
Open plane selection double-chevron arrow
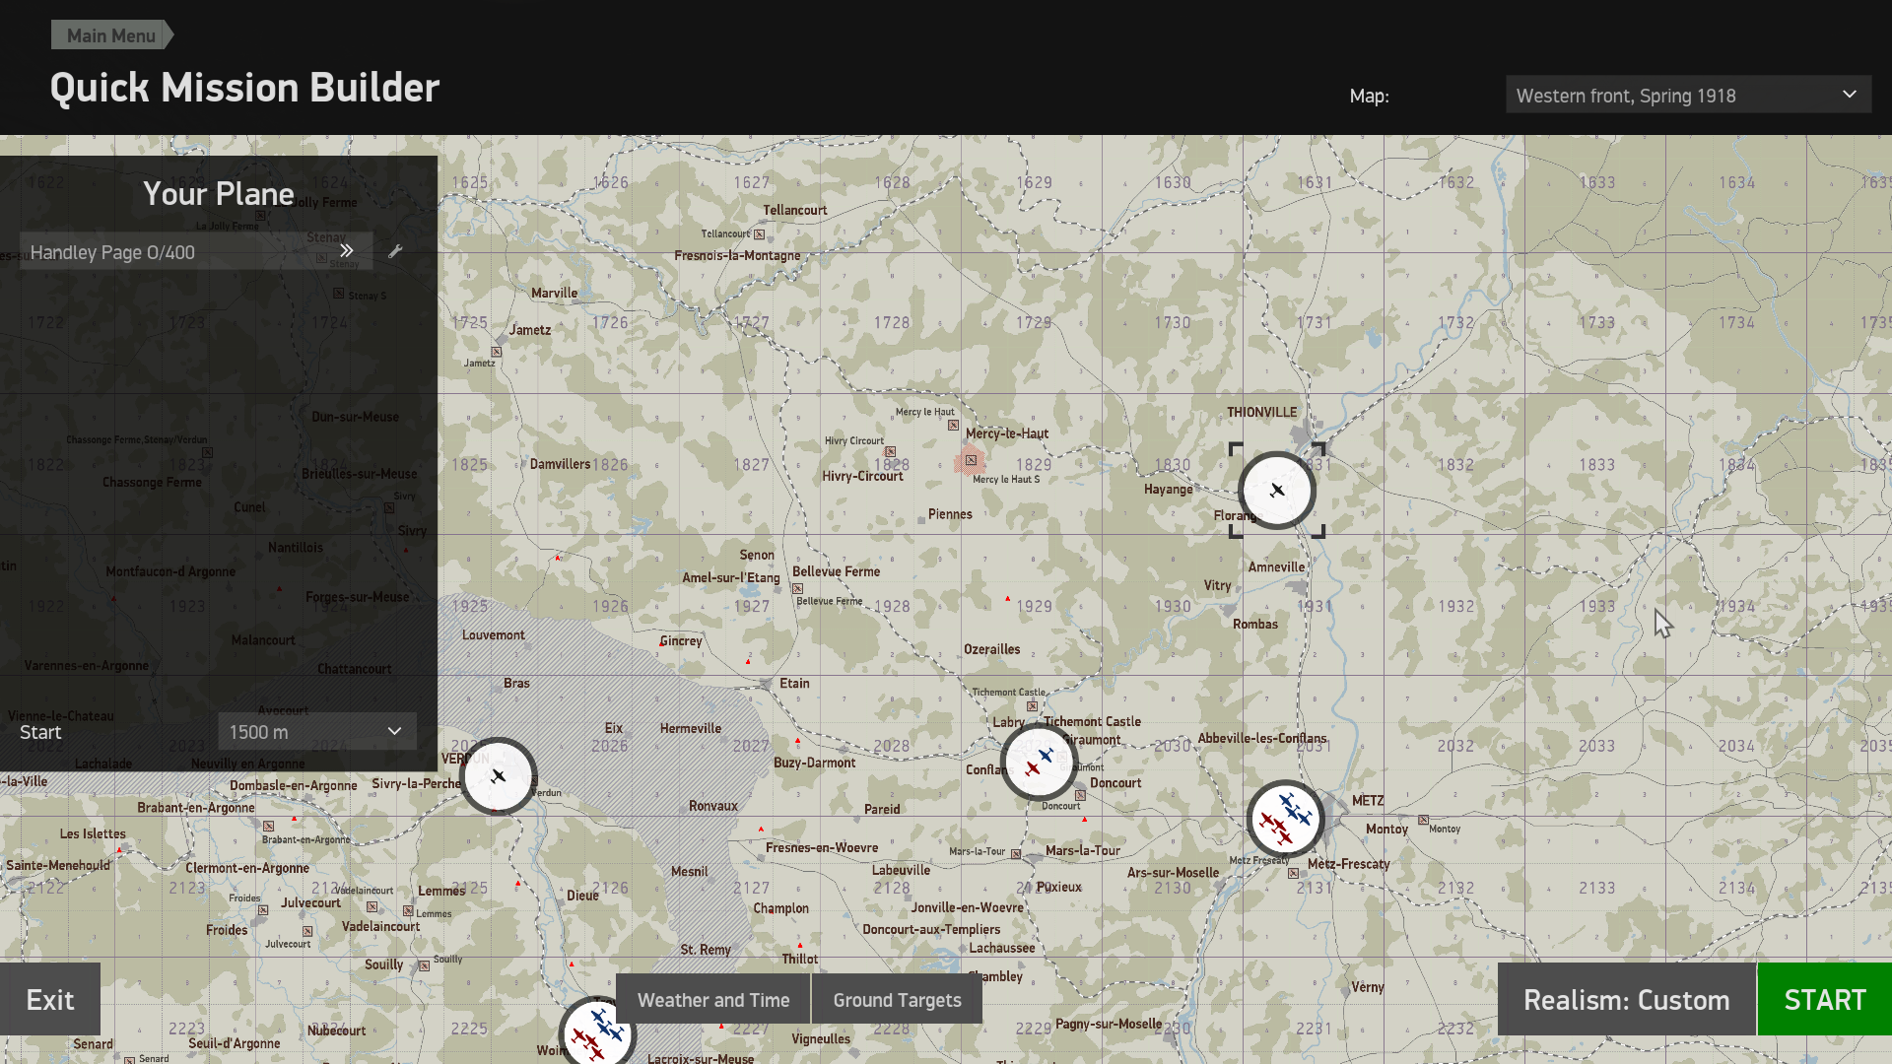pos(347,251)
